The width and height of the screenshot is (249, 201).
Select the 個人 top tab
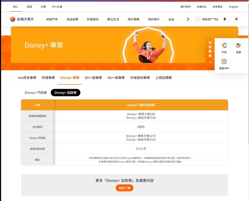(16, 7)
